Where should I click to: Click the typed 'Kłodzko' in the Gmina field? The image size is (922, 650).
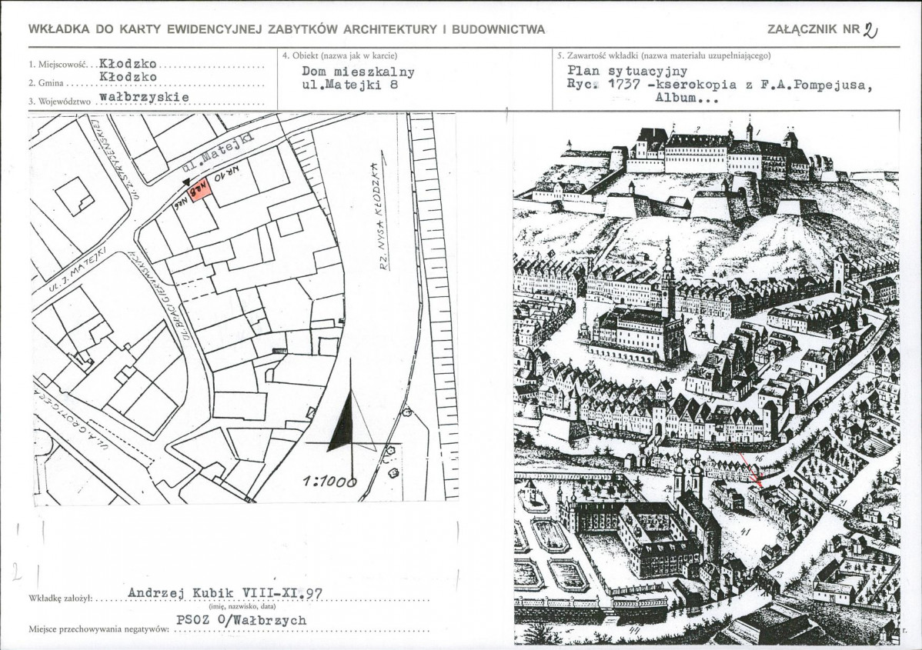point(128,77)
